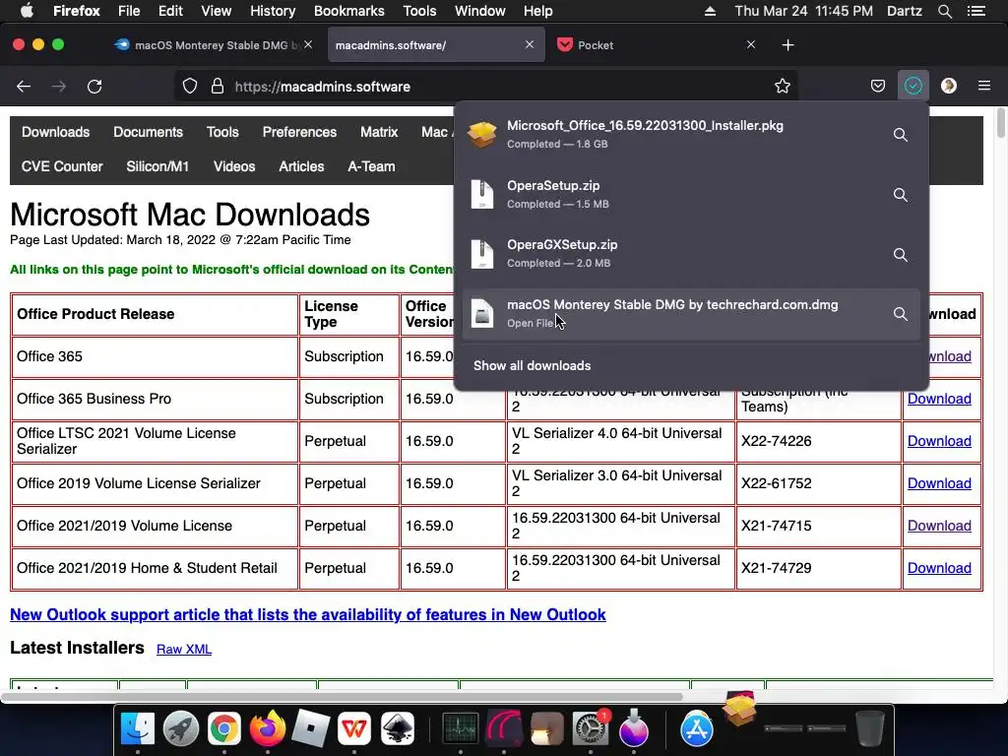Open System Preferences from the Dock

(591, 728)
